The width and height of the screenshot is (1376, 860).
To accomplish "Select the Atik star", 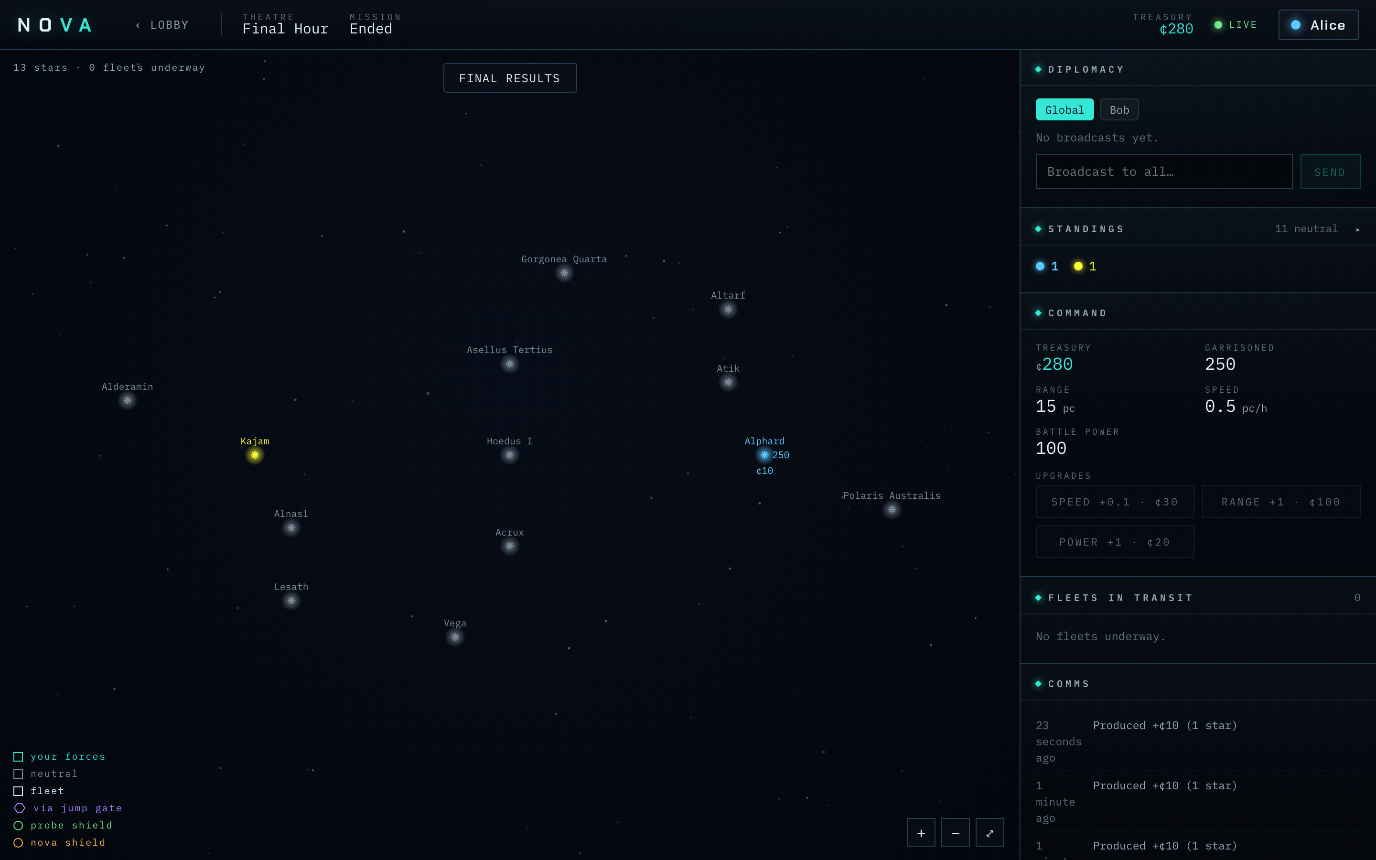I will (728, 382).
